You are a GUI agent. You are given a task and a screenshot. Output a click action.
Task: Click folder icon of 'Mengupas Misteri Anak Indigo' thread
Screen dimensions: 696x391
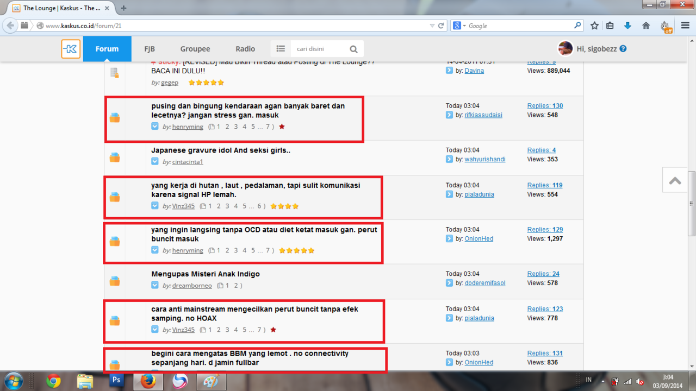tap(115, 281)
